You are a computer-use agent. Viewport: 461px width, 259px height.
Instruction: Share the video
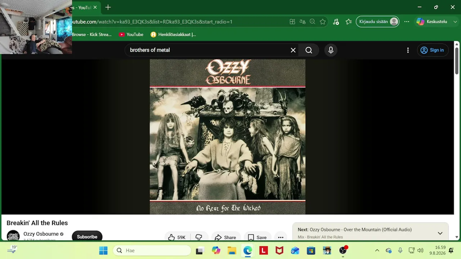pyautogui.click(x=225, y=237)
